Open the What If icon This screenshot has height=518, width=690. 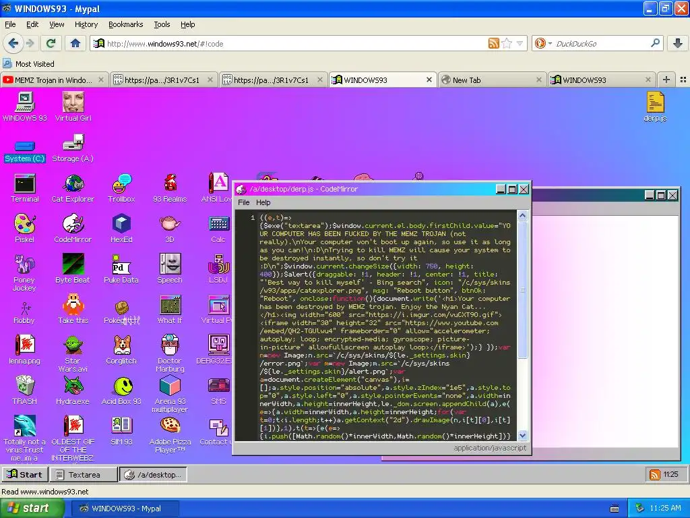[170, 310]
